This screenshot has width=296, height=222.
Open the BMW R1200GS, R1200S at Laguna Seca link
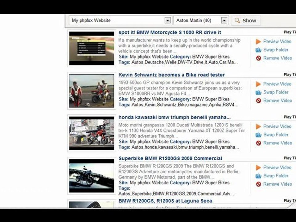(165, 201)
